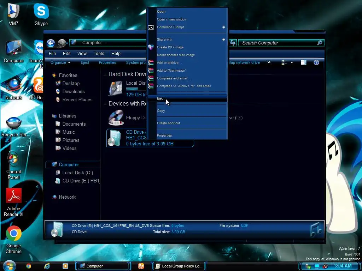Select the Local Disk hard drive icon
Viewport: 362px width, 271px height.
(116, 88)
